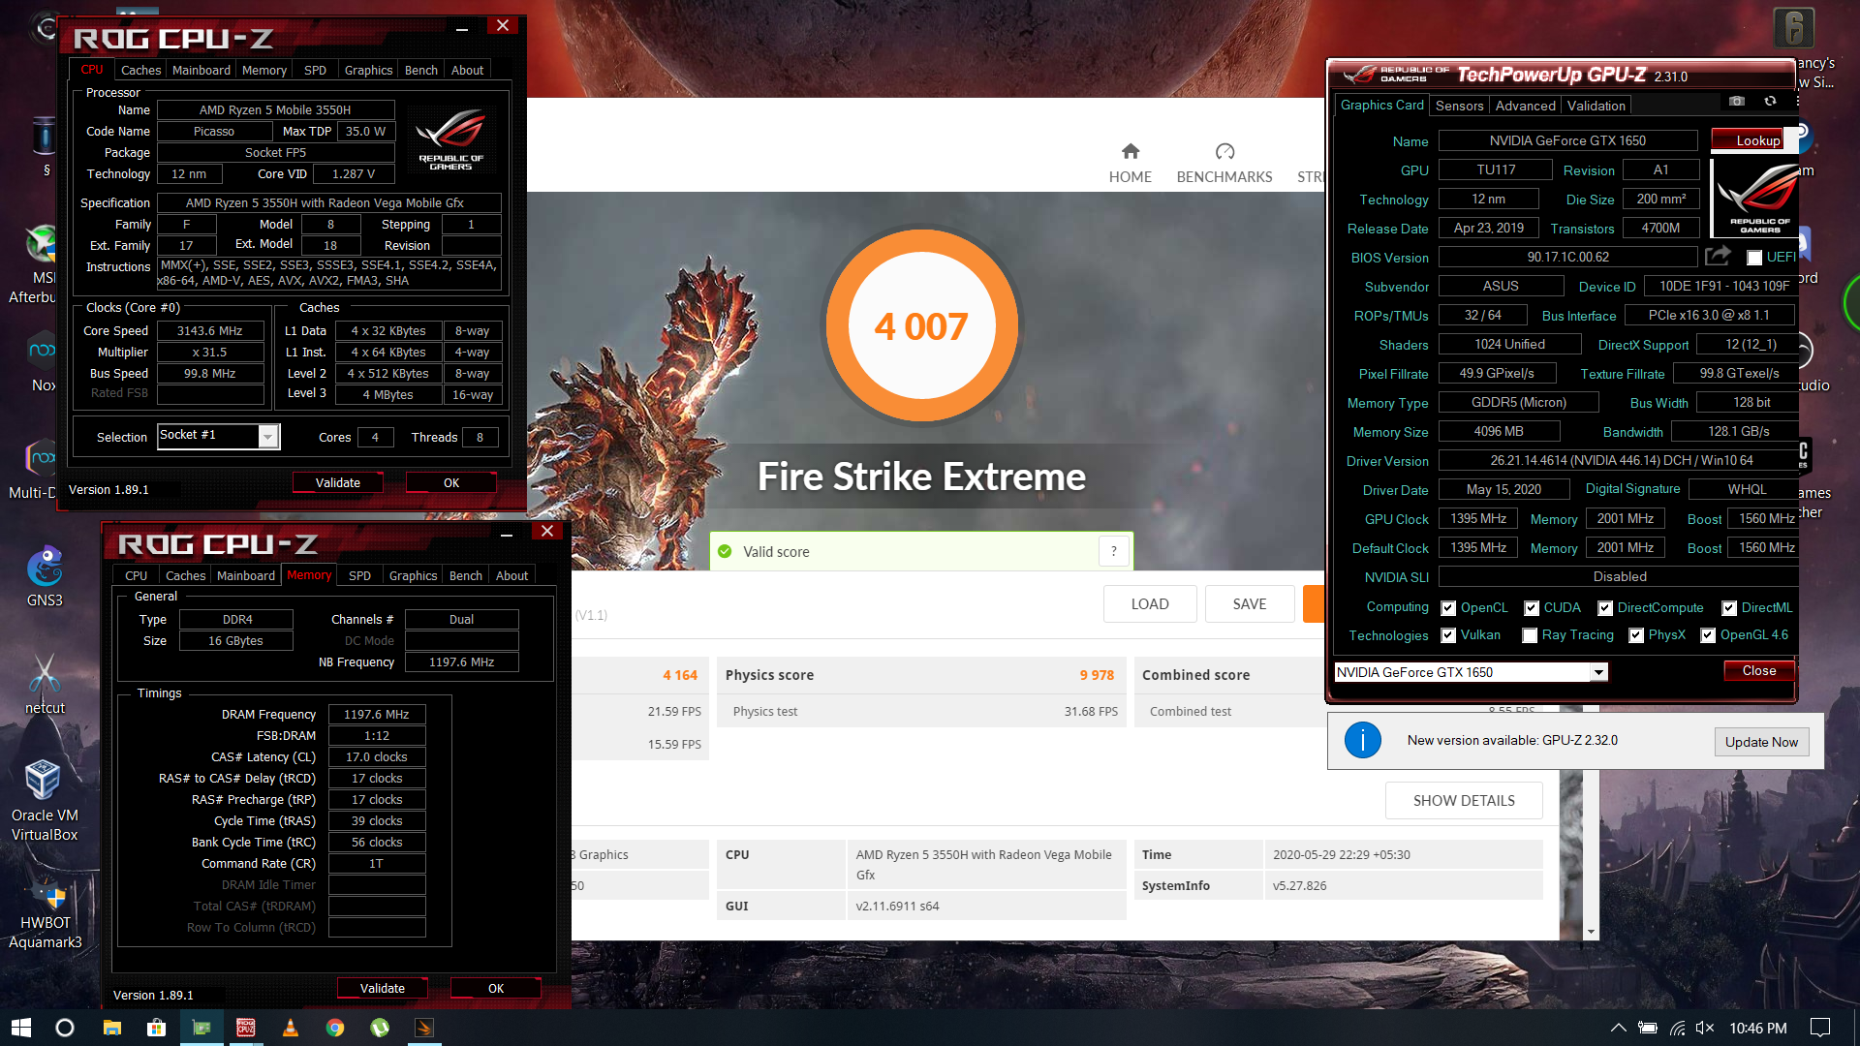Take a GPU-Z screenshot with camera icon
Screen dimensions: 1860x1046
[x=1737, y=101]
